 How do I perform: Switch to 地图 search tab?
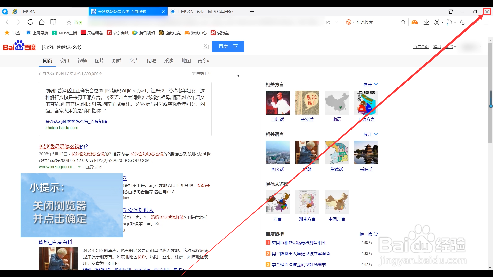(x=186, y=61)
